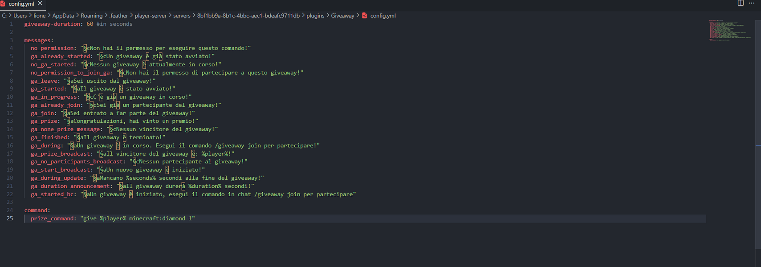Click the YAML file icon in breadcrumb

coord(364,16)
